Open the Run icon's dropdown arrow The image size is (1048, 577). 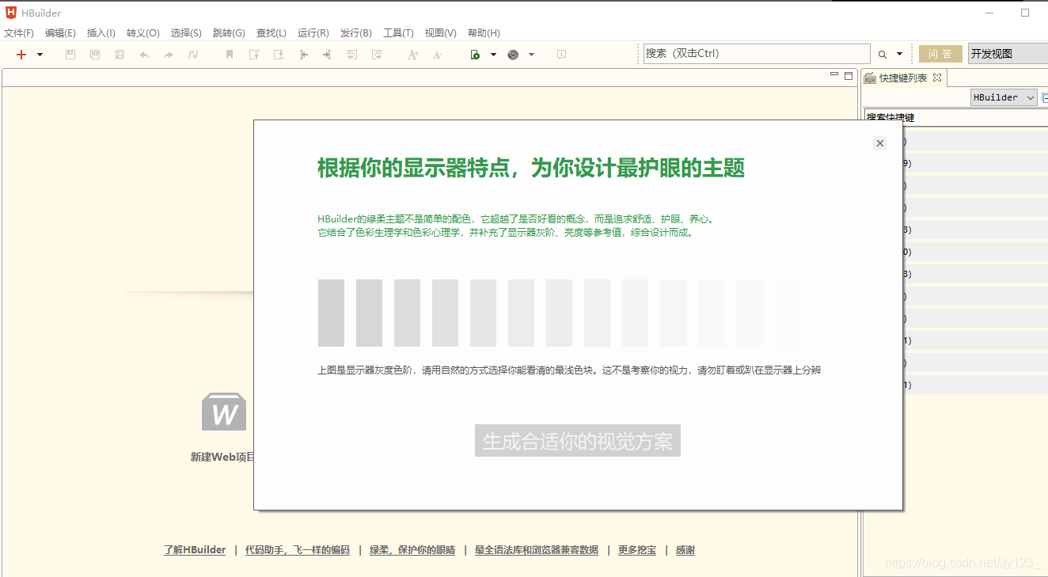pos(493,54)
